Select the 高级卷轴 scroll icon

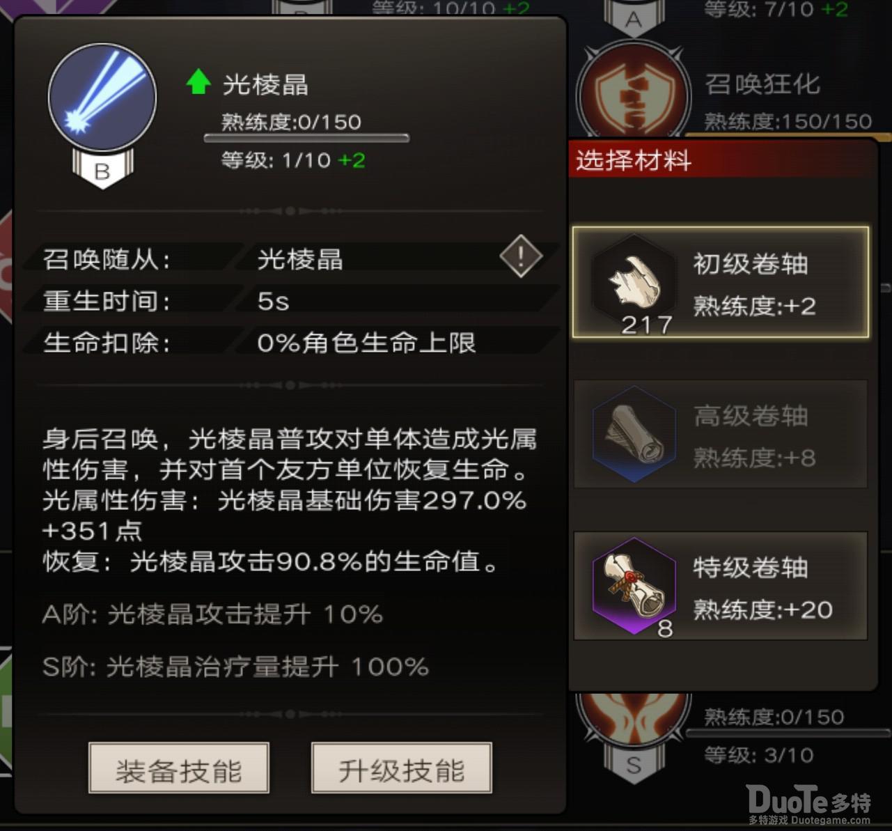(634, 434)
